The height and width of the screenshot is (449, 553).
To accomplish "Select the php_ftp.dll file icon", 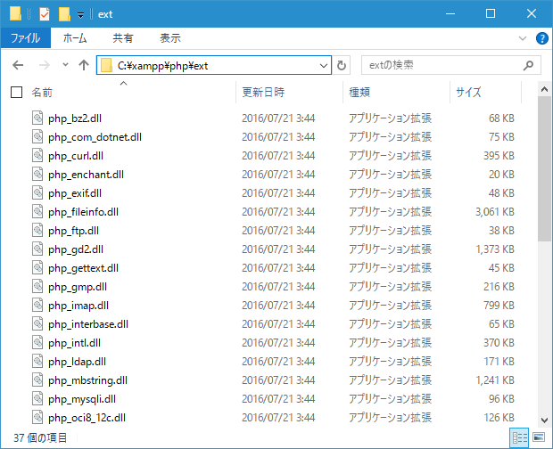I will pos(37,231).
